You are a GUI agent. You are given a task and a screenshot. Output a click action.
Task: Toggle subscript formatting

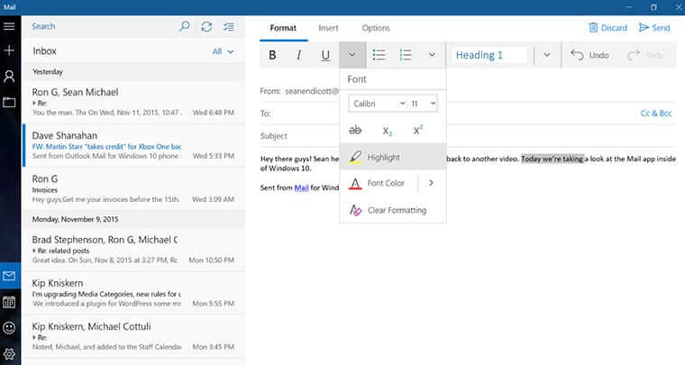click(x=387, y=131)
